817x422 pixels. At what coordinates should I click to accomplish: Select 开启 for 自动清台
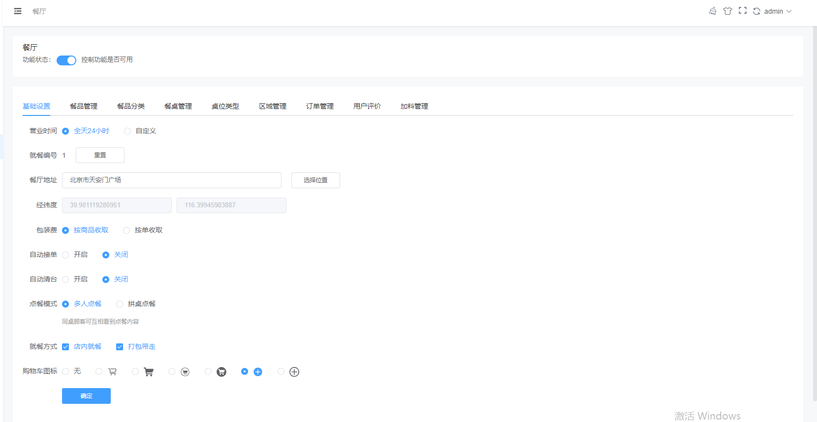(75, 280)
